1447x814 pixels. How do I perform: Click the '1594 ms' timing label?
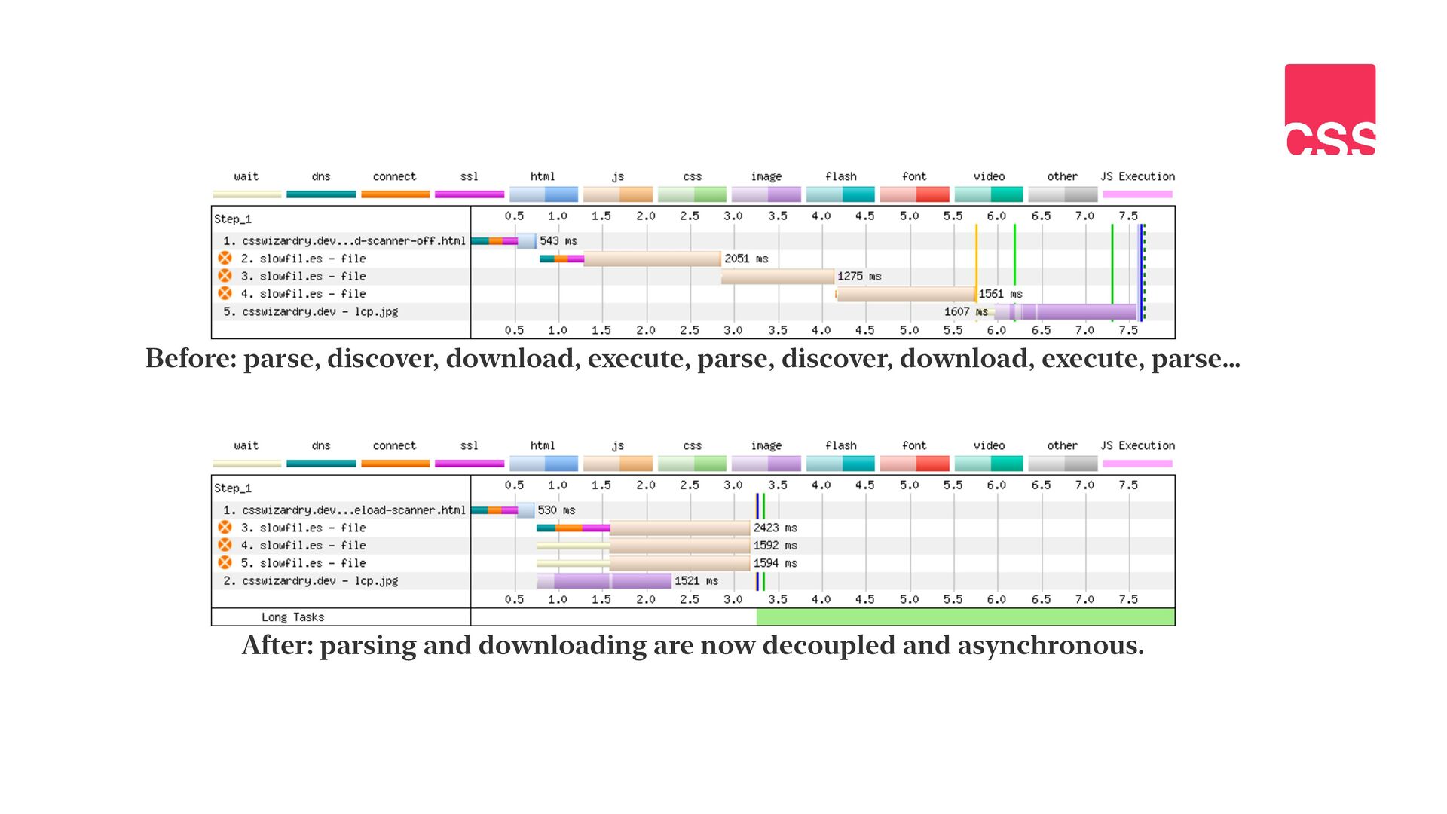(x=776, y=563)
